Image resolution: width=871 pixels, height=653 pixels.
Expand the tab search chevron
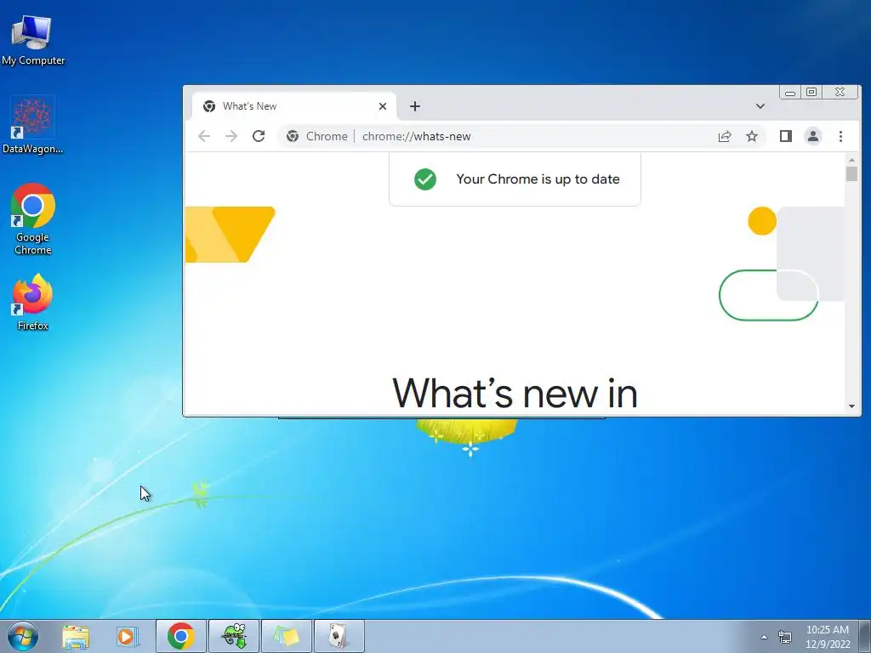760,106
